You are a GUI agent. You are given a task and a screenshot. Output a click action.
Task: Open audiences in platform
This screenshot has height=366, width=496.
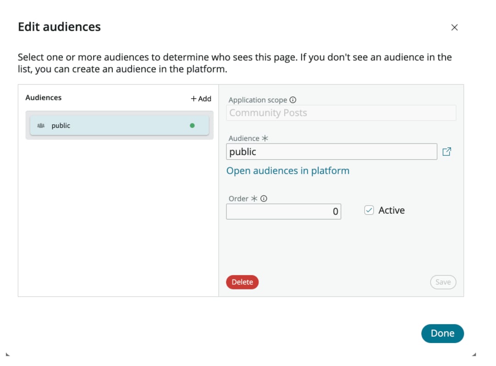287,170
